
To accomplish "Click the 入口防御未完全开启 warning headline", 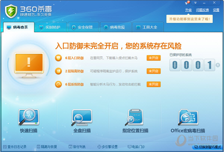I will coord(118,46).
